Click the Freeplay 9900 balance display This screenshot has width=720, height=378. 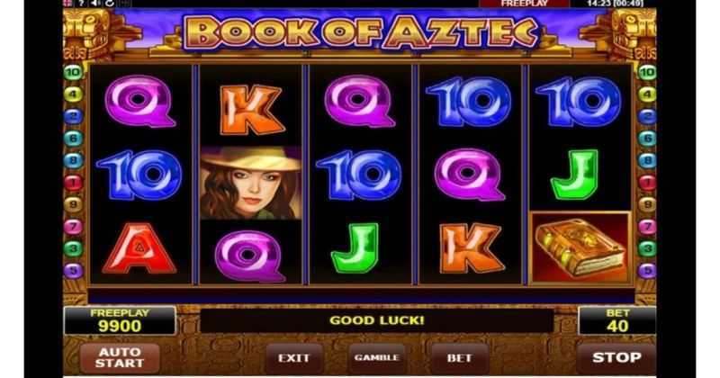pyautogui.click(x=120, y=320)
